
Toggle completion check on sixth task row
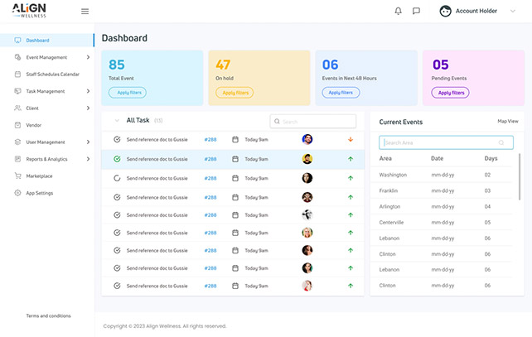pyautogui.click(x=117, y=233)
